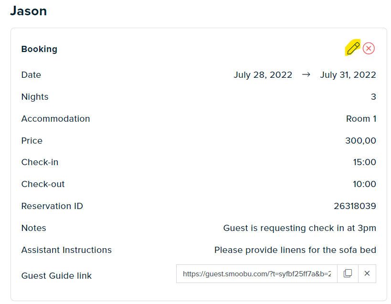Click the Assistant Instructions label
Image resolution: width=391 pixels, height=304 pixels.
point(66,250)
